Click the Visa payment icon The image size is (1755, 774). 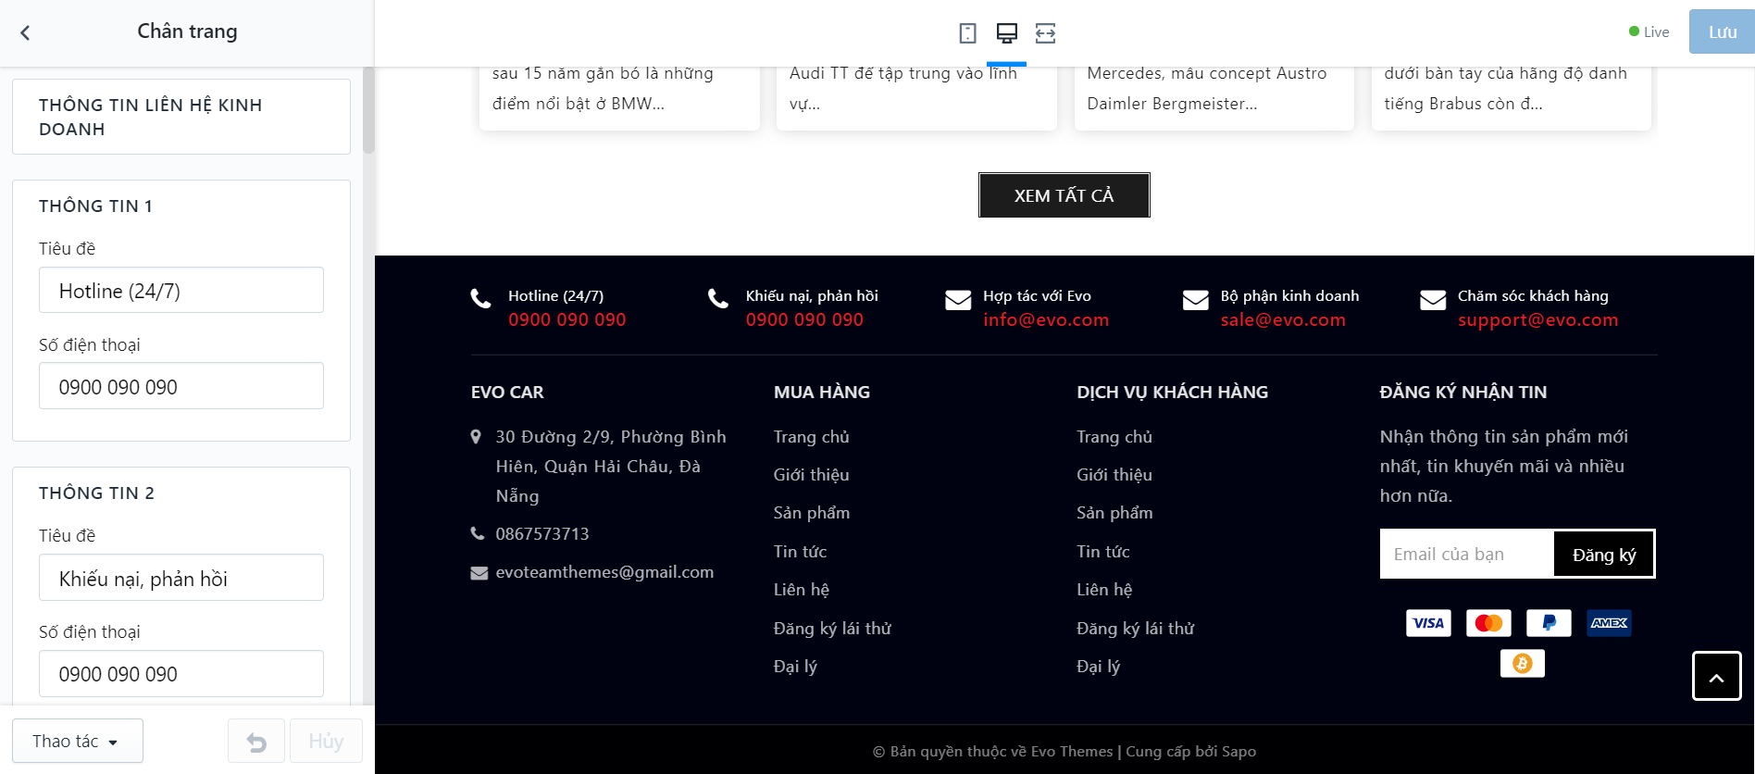1428,623
